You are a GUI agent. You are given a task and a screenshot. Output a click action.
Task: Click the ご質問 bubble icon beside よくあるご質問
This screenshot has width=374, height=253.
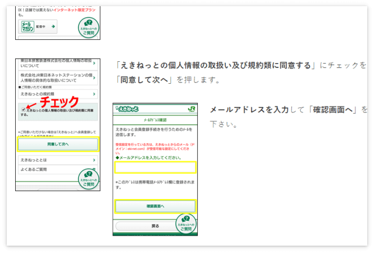pos(88,179)
